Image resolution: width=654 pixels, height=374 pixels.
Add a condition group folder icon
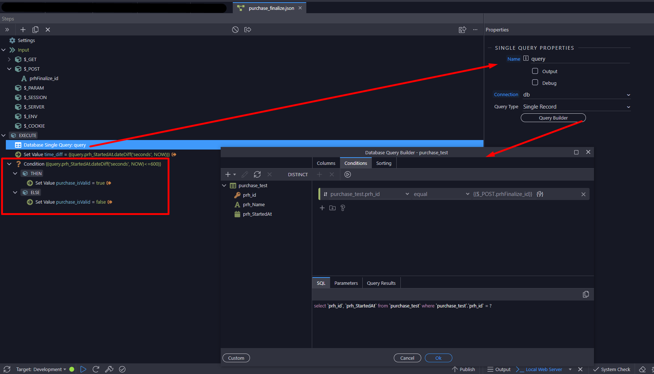tap(332, 208)
